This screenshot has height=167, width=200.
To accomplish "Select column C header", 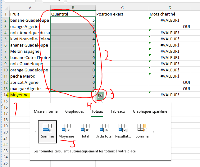I will point(122,7).
